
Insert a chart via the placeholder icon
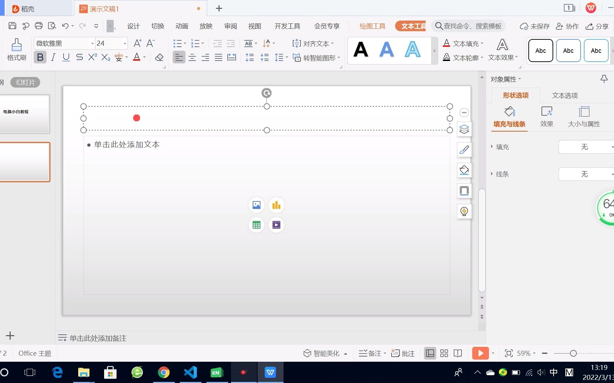[x=276, y=205]
